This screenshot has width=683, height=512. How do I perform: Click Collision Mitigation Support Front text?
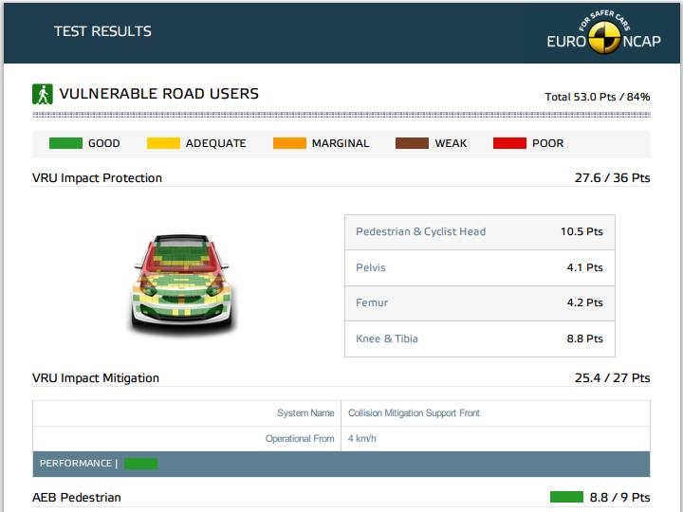414,412
